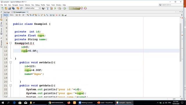This screenshot has height=105, width=186.
Task: Click the Comment editor icon
Action: point(63,15)
